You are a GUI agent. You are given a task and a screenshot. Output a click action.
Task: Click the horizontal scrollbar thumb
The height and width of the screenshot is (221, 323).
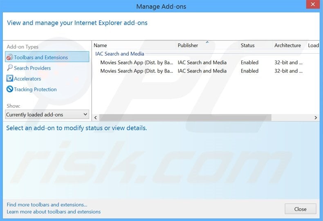coord(185,117)
